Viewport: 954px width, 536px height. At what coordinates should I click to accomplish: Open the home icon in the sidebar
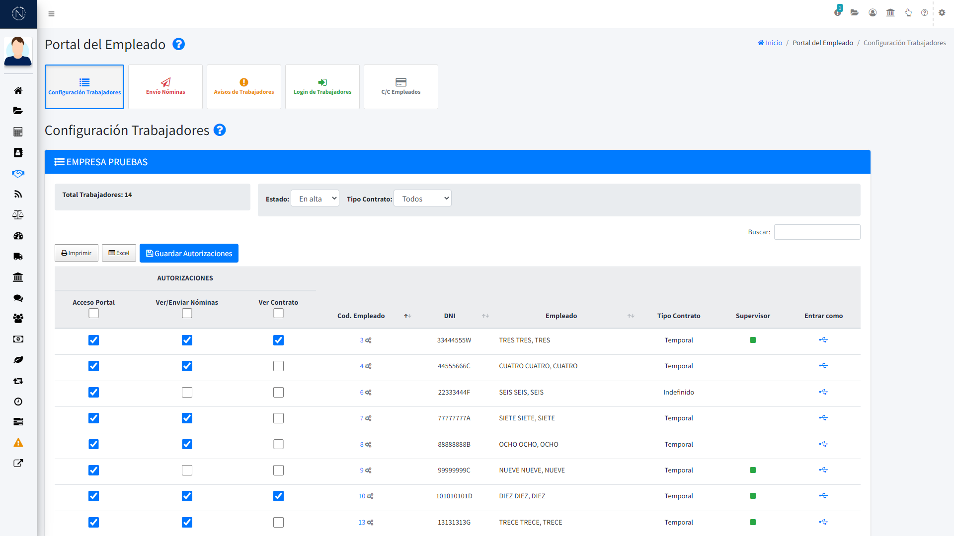pyautogui.click(x=18, y=90)
